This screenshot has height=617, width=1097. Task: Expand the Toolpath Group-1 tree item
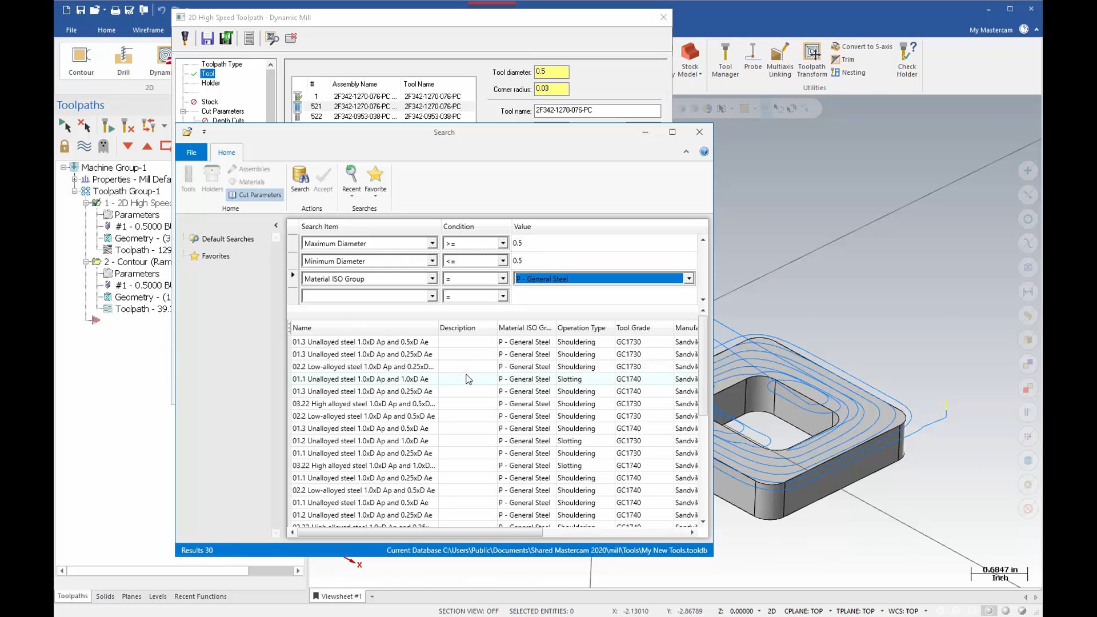(x=75, y=191)
